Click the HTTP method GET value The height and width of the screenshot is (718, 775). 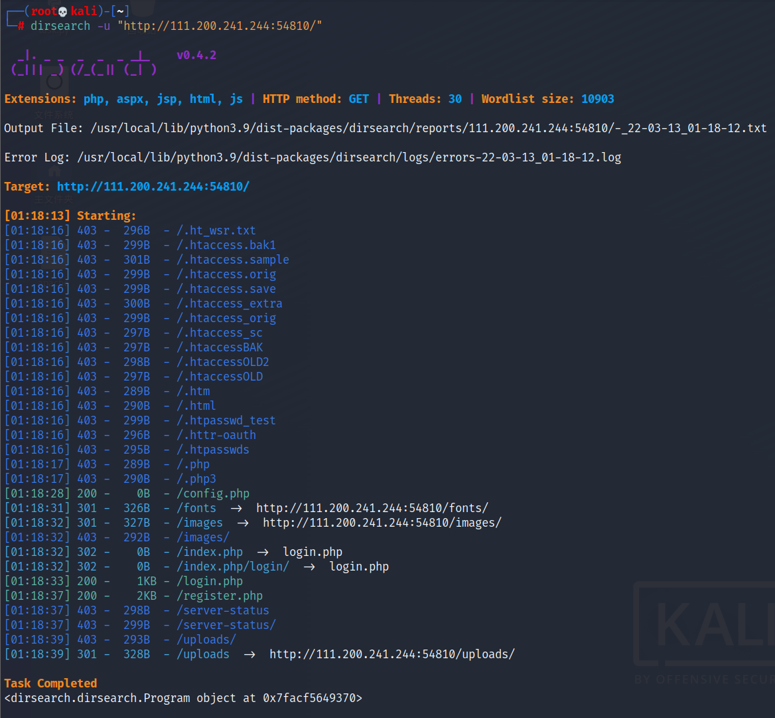coord(358,98)
